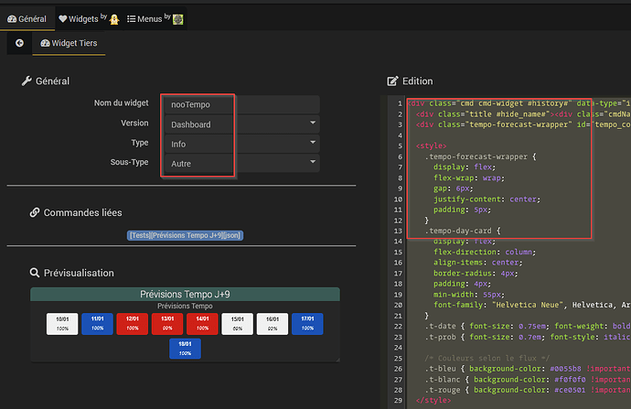Screen dimensions: 631x409
Task: Click the edit icon beside Edition
Action: pos(393,81)
